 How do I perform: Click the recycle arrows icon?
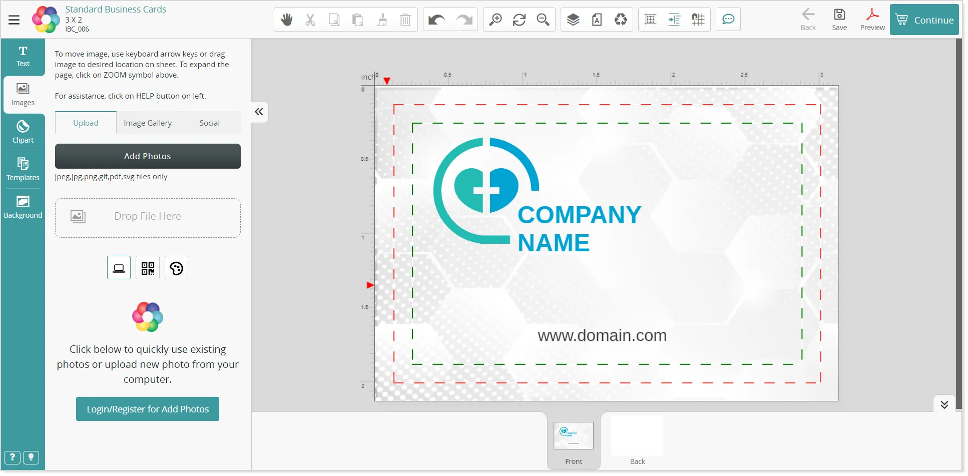(621, 20)
